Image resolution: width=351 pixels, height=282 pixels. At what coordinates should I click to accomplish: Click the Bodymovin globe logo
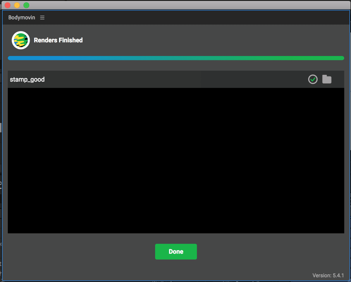click(x=21, y=40)
